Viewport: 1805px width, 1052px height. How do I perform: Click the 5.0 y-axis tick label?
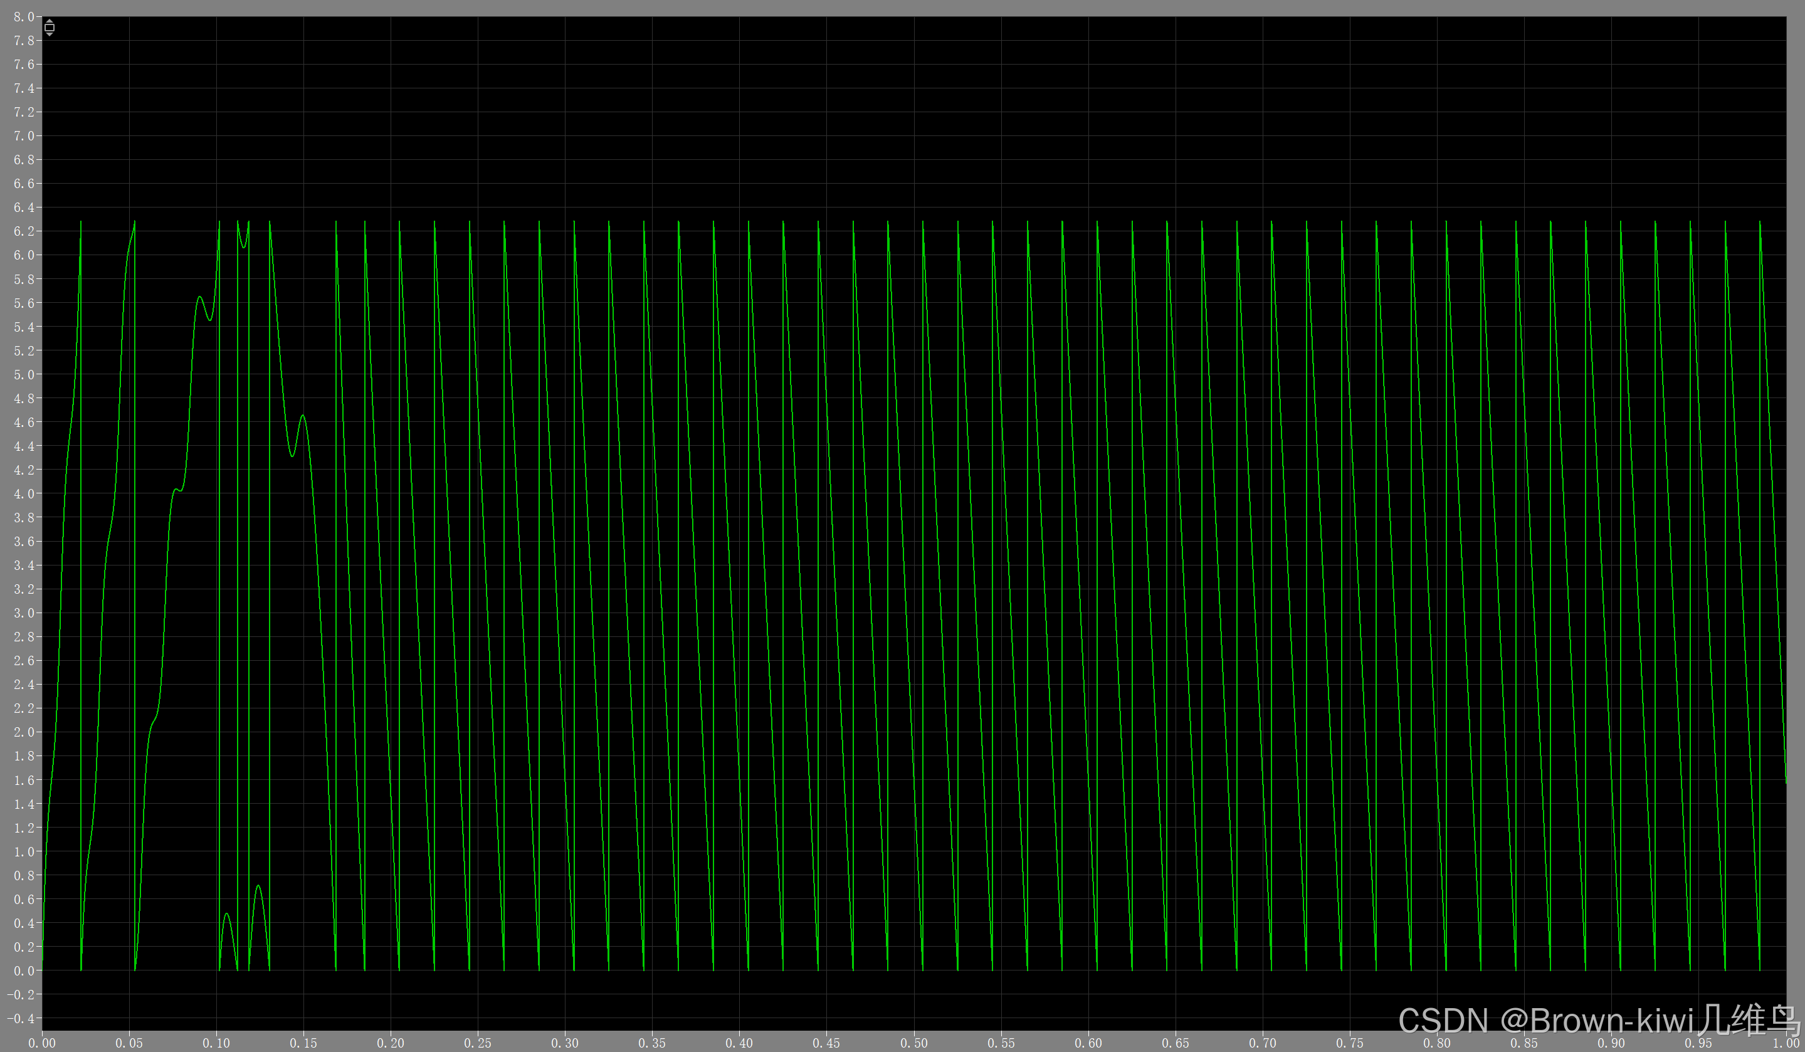(x=23, y=374)
